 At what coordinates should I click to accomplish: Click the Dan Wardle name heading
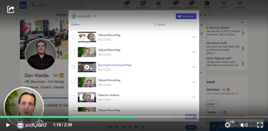37,75
